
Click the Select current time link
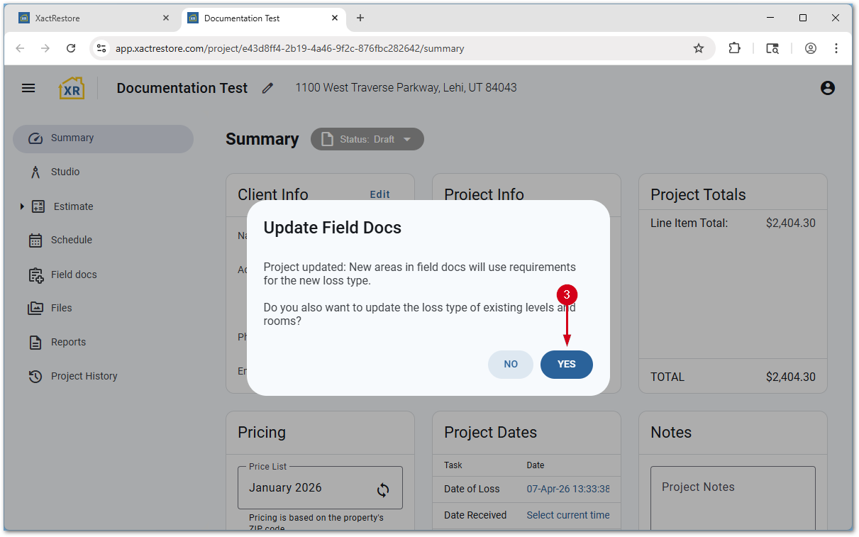[x=567, y=515]
